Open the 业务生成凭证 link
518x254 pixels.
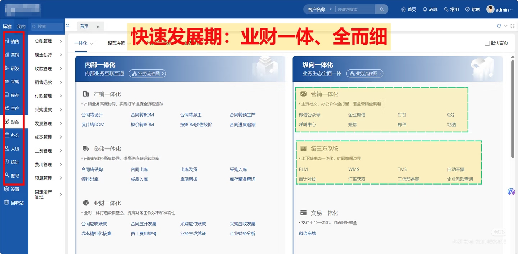[193, 233]
